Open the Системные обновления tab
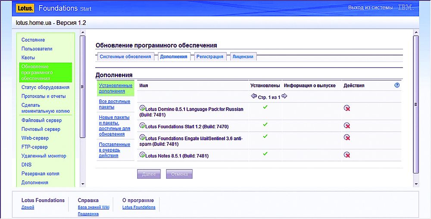Screen dimensions: 431x219 (x=125, y=56)
